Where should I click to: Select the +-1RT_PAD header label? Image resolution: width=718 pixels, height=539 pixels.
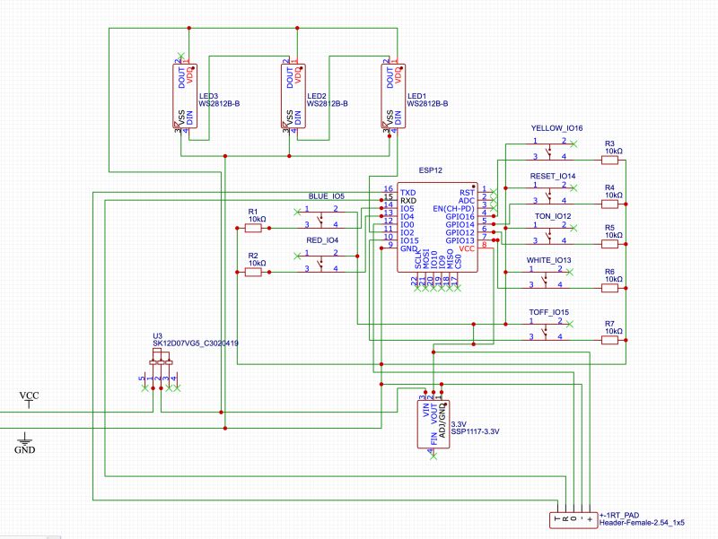pos(619,515)
